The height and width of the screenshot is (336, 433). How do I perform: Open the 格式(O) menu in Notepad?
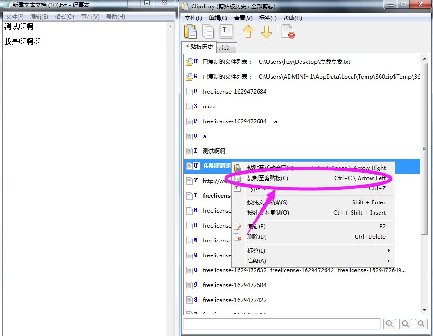(x=64, y=17)
